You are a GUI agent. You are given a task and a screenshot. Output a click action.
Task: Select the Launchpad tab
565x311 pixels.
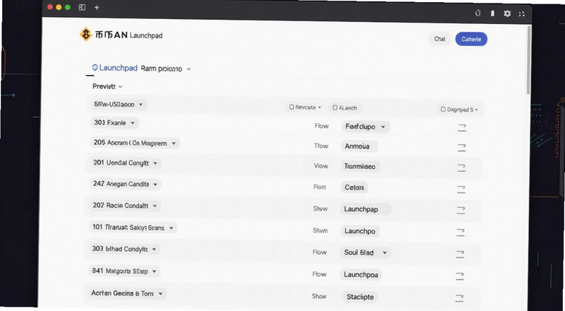coord(114,68)
